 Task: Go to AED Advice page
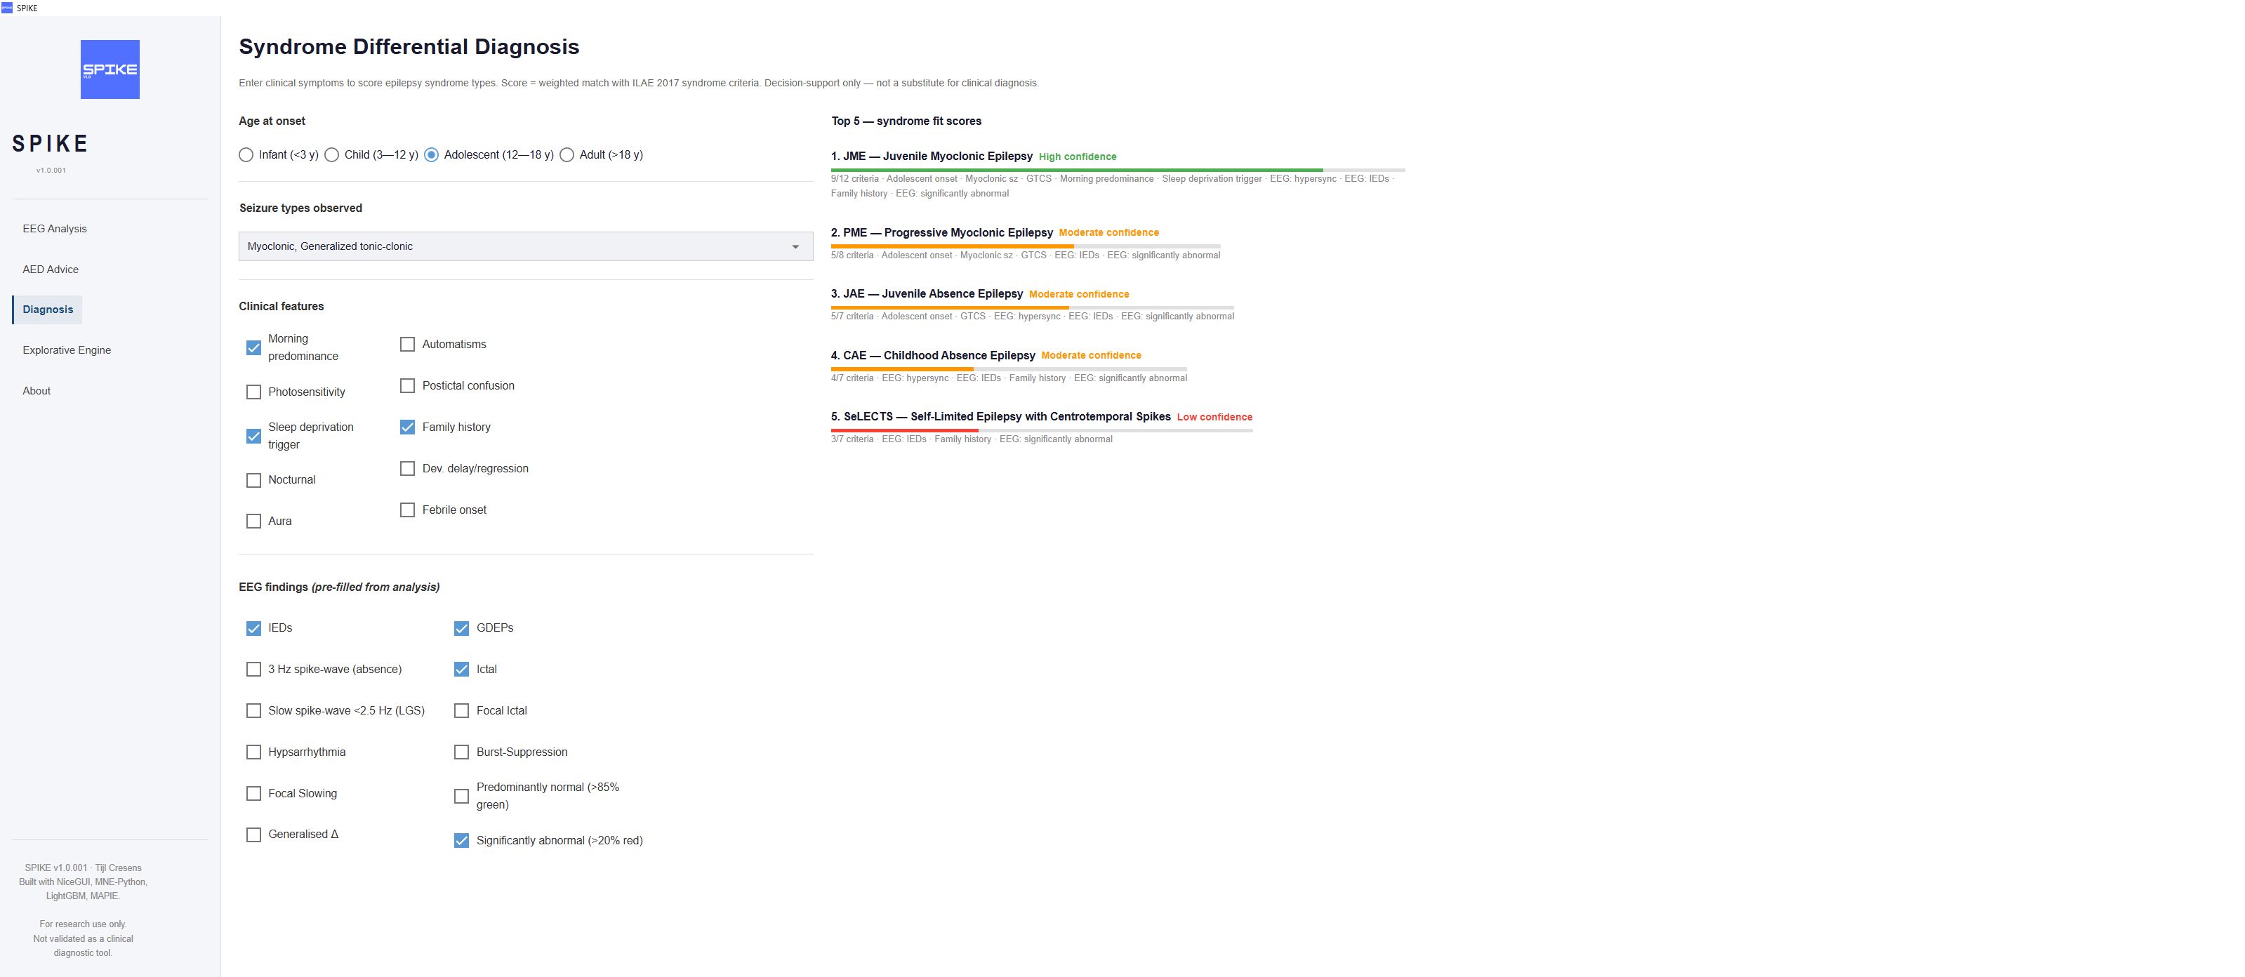coord(51,270)
